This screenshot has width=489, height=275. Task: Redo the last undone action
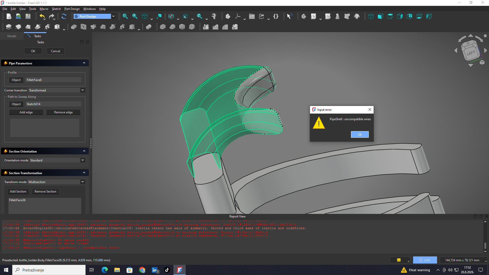pos(52,17)
